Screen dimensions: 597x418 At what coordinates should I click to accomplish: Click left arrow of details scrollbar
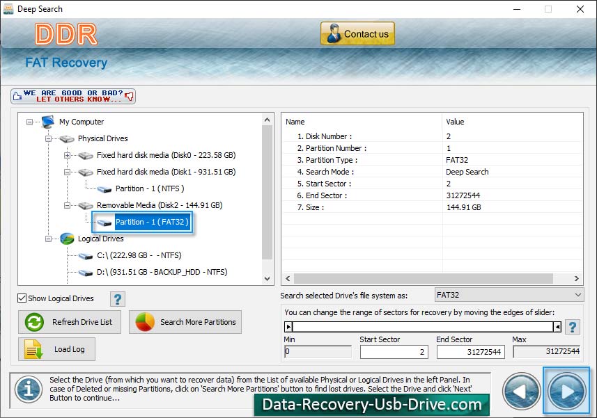288,278
